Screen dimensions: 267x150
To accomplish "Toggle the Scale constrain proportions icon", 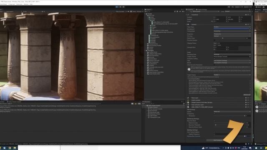I will click(x=212, y=21).
